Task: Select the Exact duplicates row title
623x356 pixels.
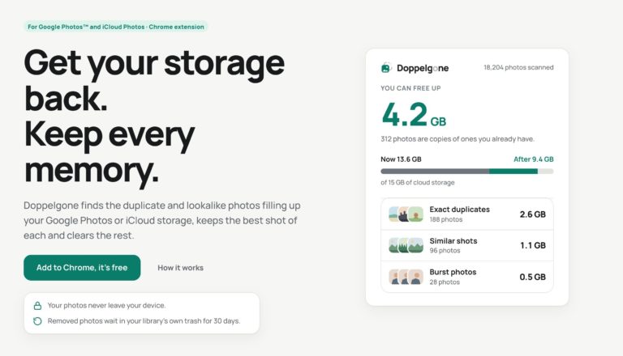Action: [459, 210]
